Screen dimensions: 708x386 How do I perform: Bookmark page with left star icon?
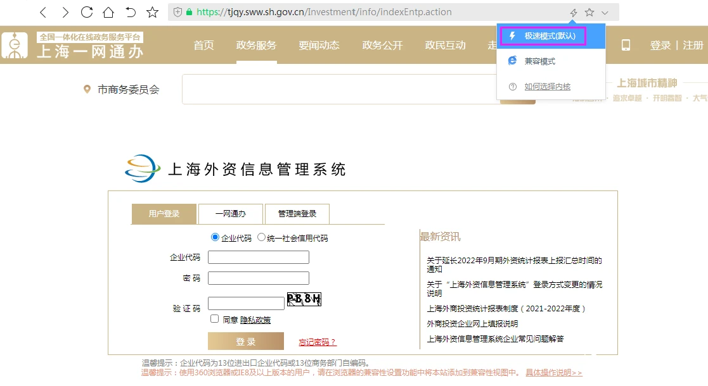point(152,12)
